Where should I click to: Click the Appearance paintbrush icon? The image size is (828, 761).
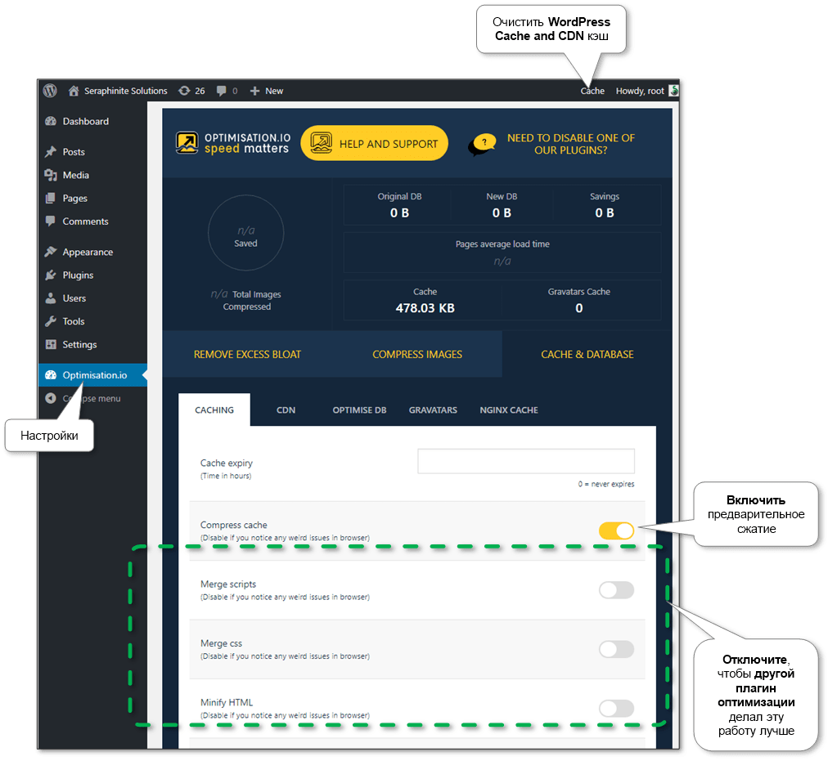tap(51, 253)
